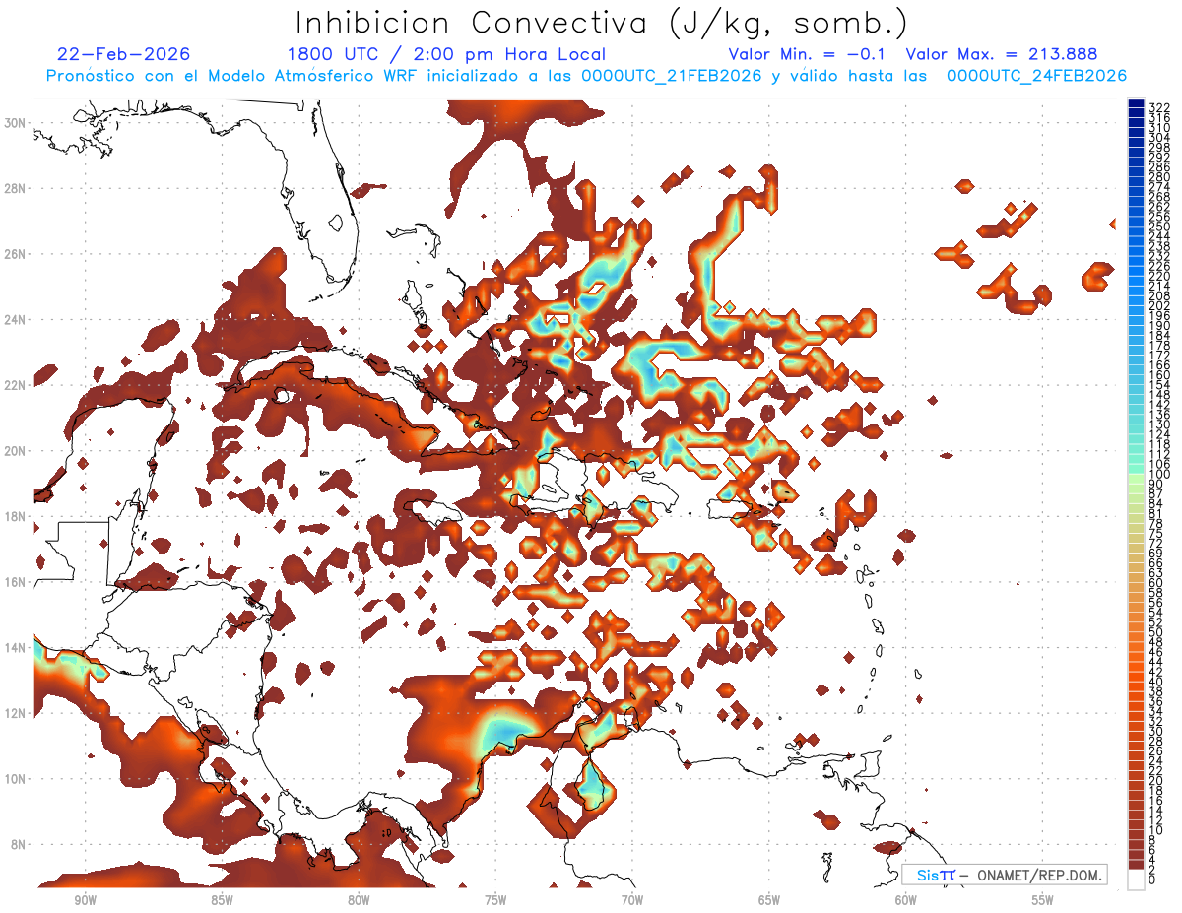Click the 65W longitude label
The width and height of the screenshot is (1182, 913).
[x=769, y=900]
